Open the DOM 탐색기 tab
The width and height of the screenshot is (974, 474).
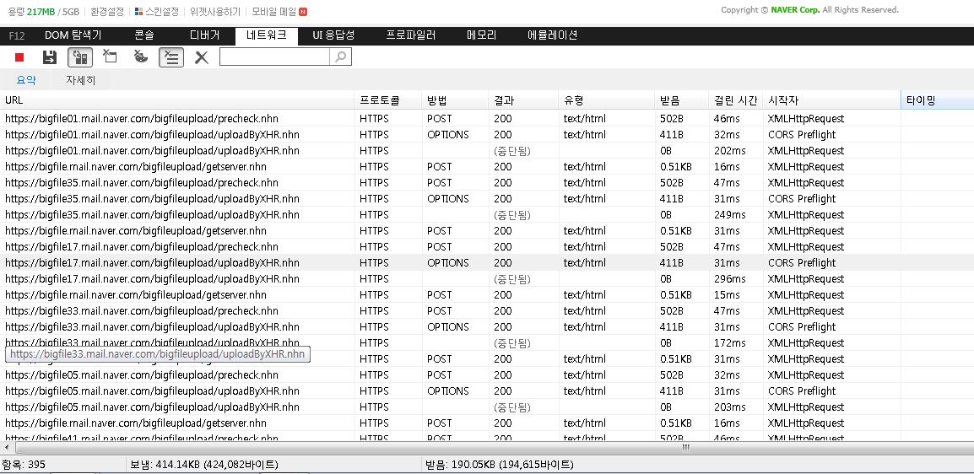click(x=73, y=35)
